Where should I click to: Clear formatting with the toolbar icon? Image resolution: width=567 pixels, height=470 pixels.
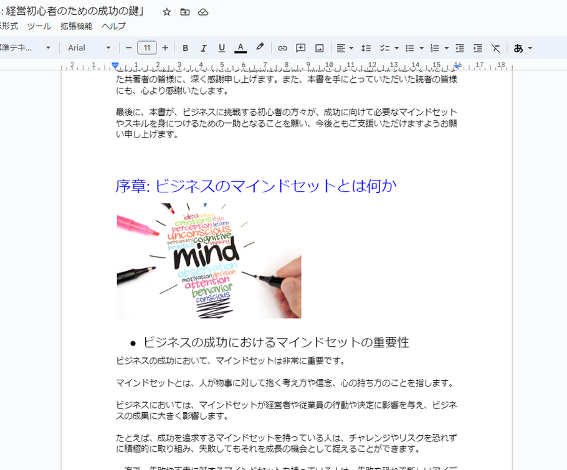[x=496, y=48]
